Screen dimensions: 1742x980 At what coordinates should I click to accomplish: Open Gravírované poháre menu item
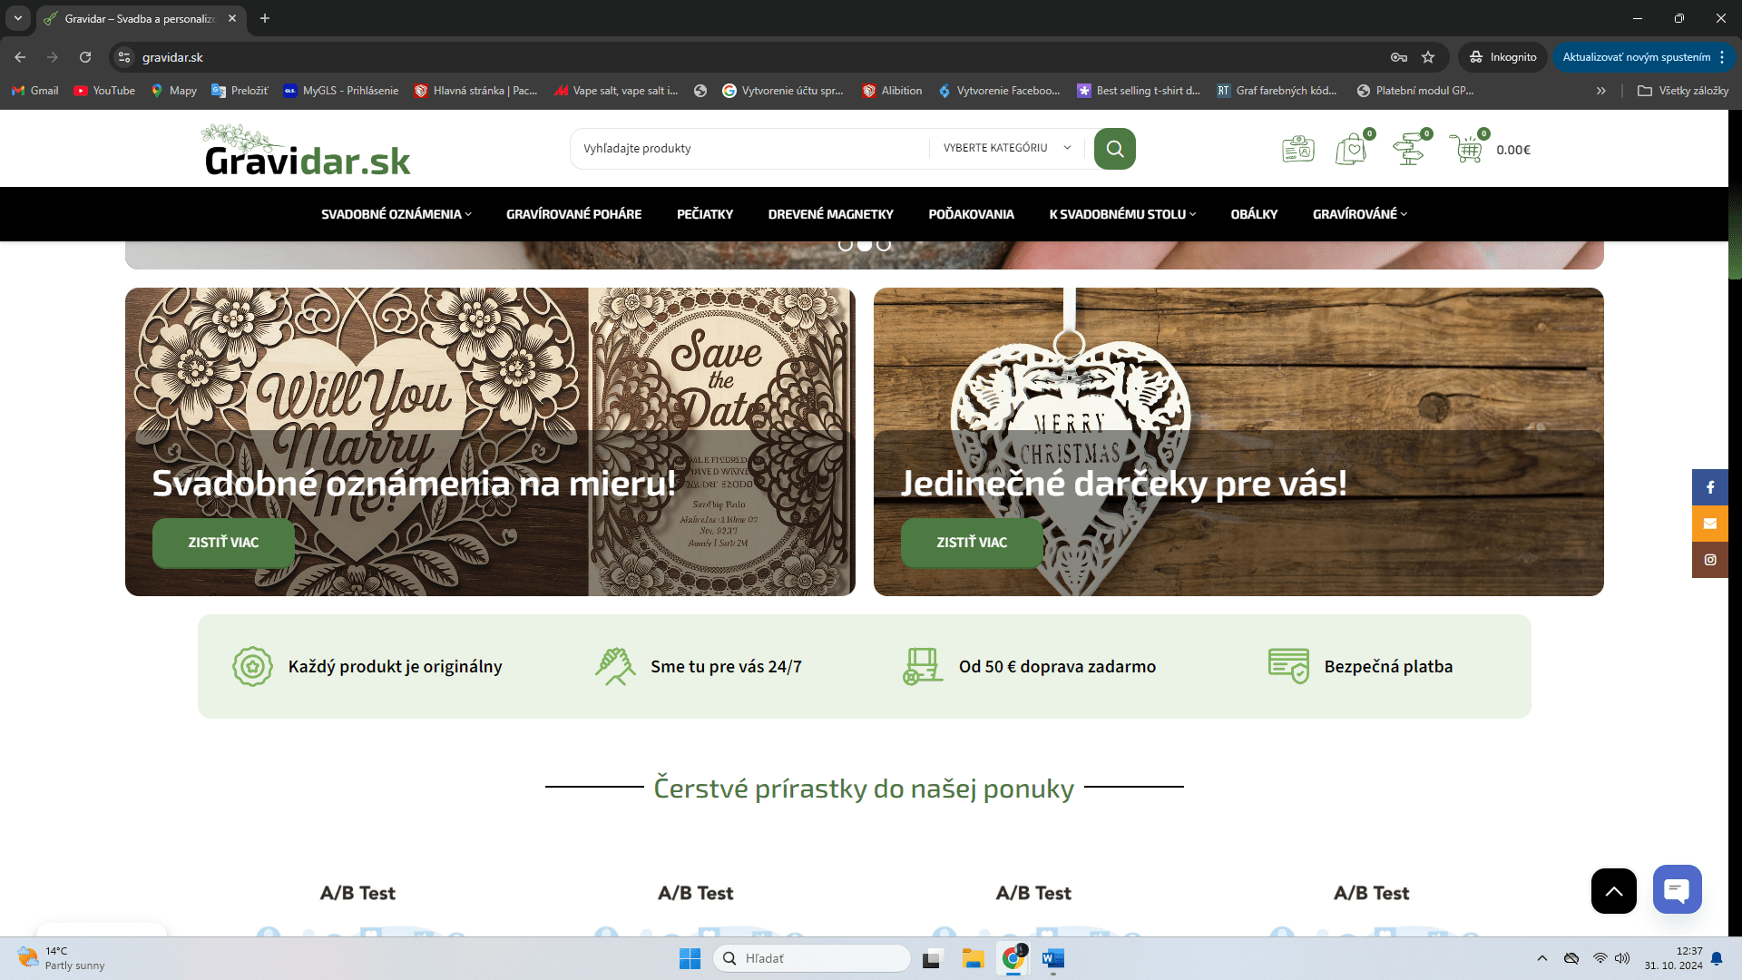coord(573,214)
